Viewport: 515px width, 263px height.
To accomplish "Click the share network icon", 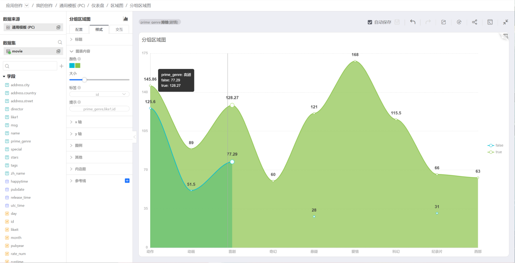I will [475, 22].
